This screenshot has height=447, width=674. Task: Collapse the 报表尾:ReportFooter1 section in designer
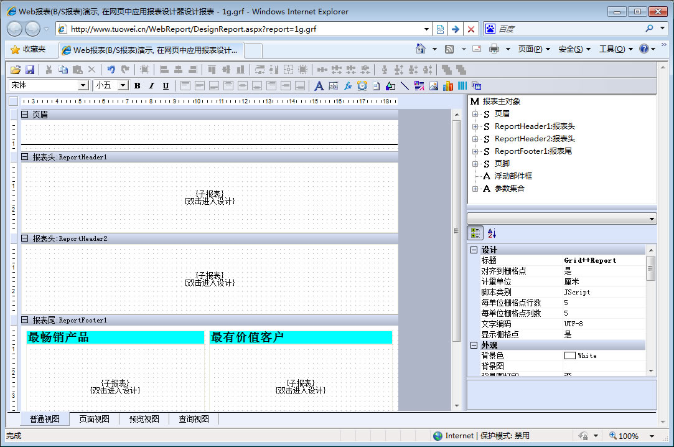[25, 320]
